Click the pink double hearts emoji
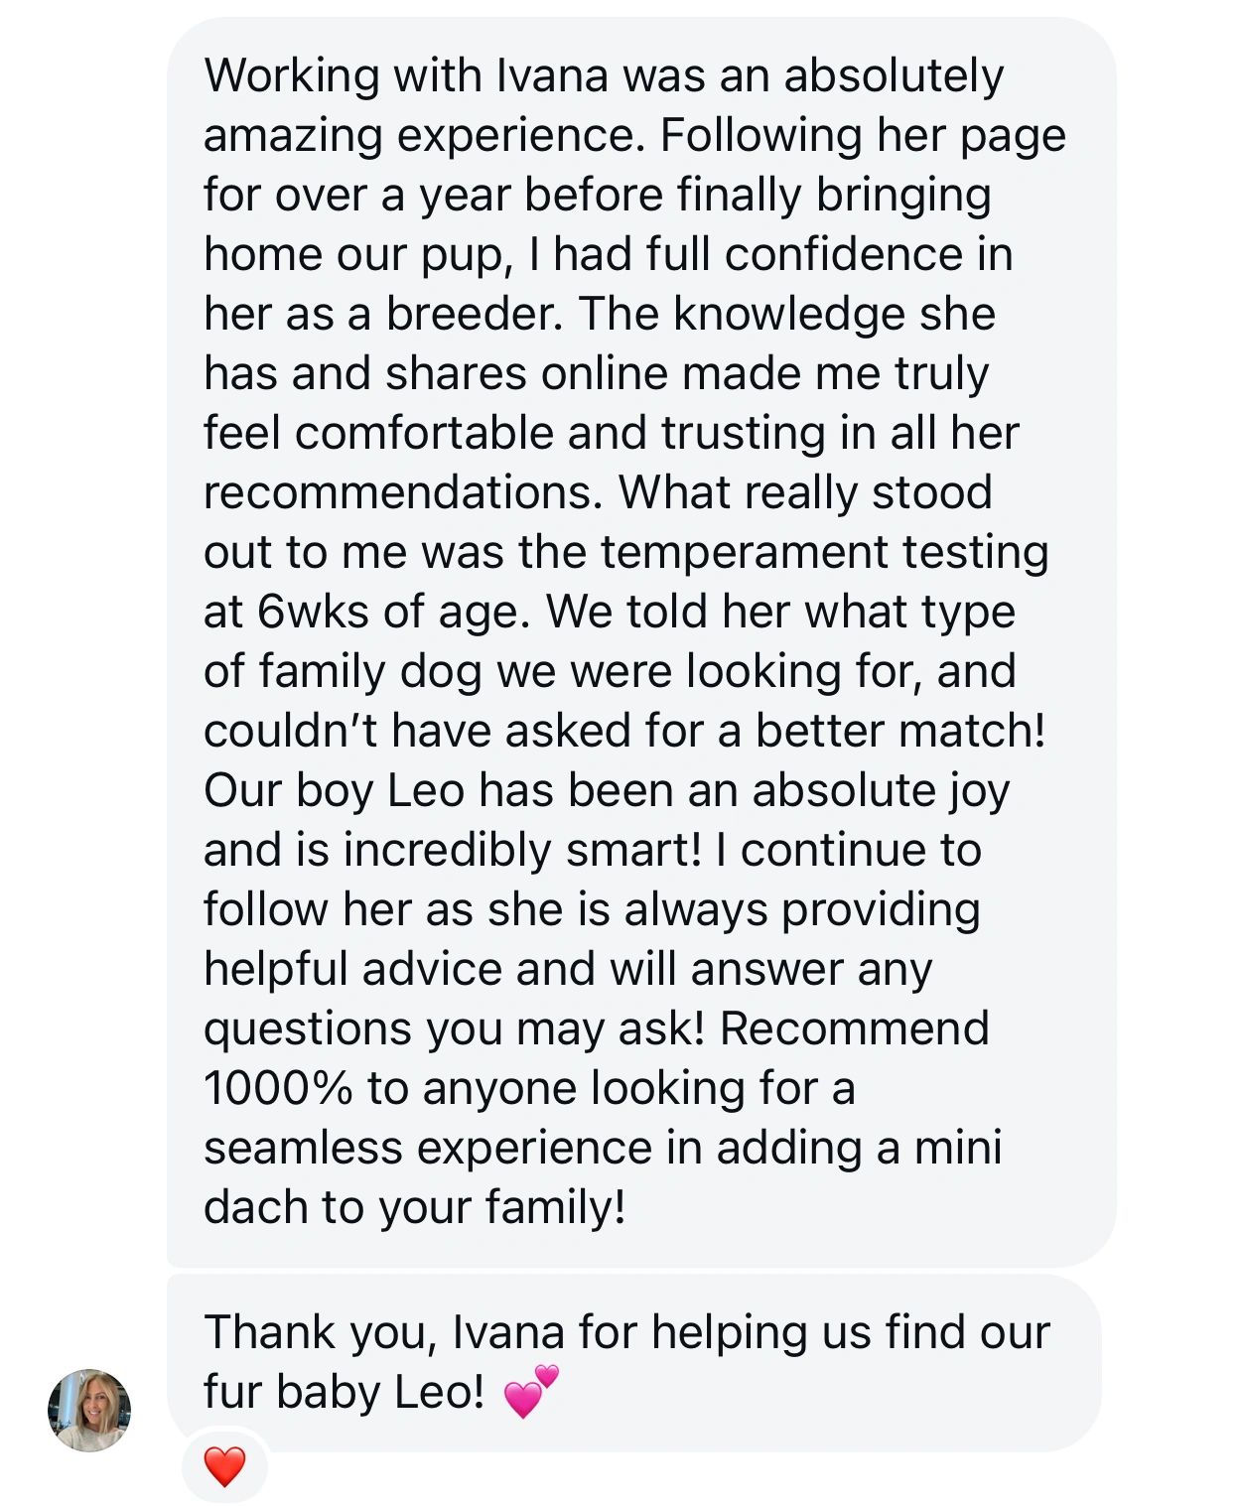The width and height of the screenshot is (1243, 1506). [532, 1390]
